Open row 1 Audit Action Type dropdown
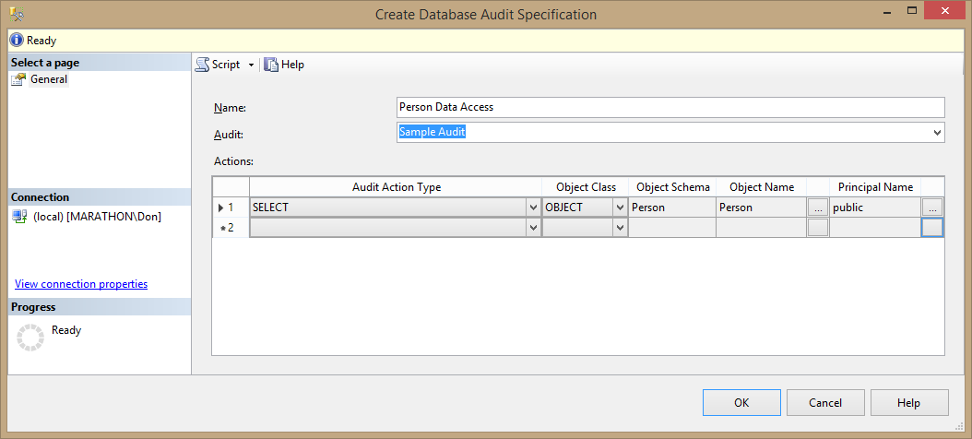This screenshot has width=972, height=439. (532, 208)
